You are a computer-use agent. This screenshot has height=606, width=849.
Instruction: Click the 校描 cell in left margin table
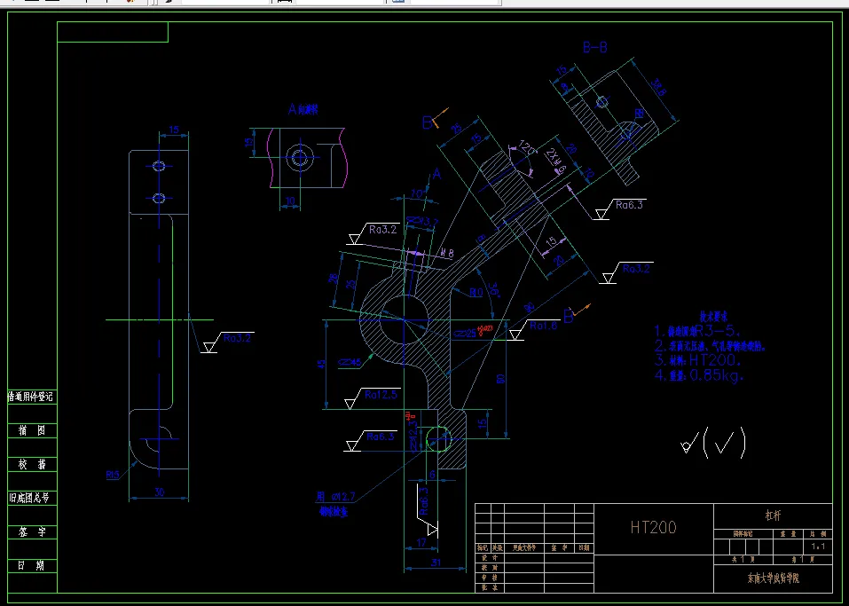point(32,465)
